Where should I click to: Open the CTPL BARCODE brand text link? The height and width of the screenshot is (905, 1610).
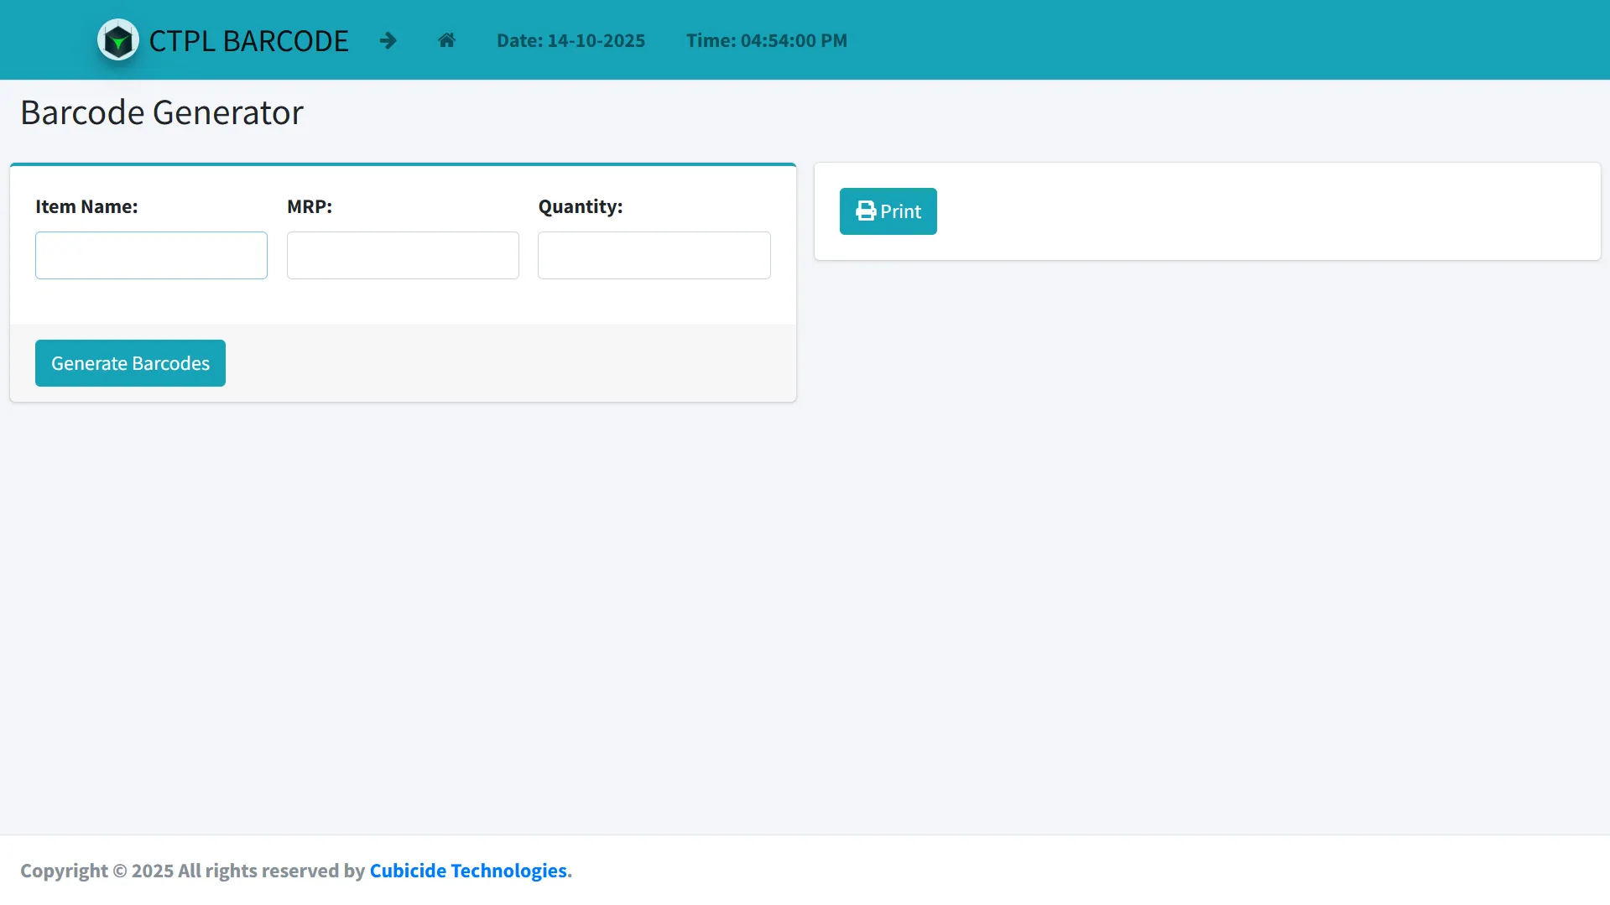coord(248,41)
